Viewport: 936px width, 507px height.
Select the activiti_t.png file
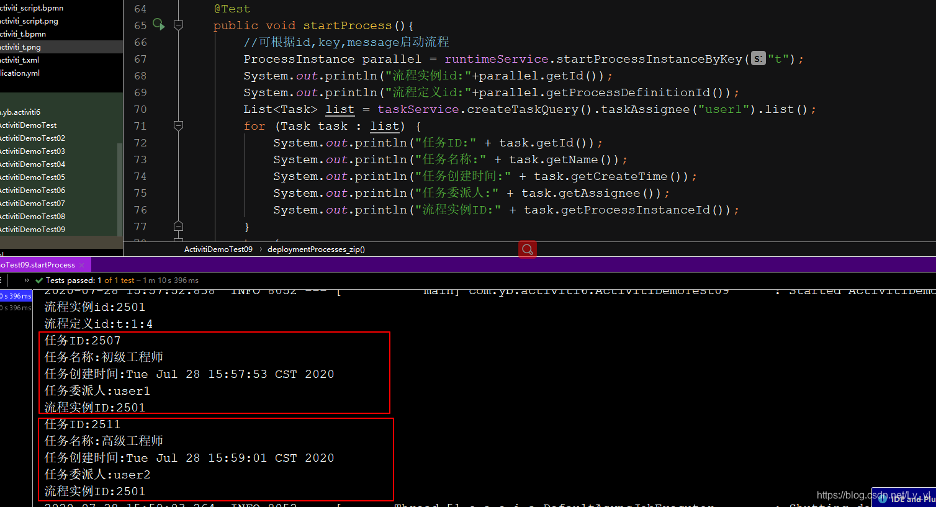tap(61, 47)
